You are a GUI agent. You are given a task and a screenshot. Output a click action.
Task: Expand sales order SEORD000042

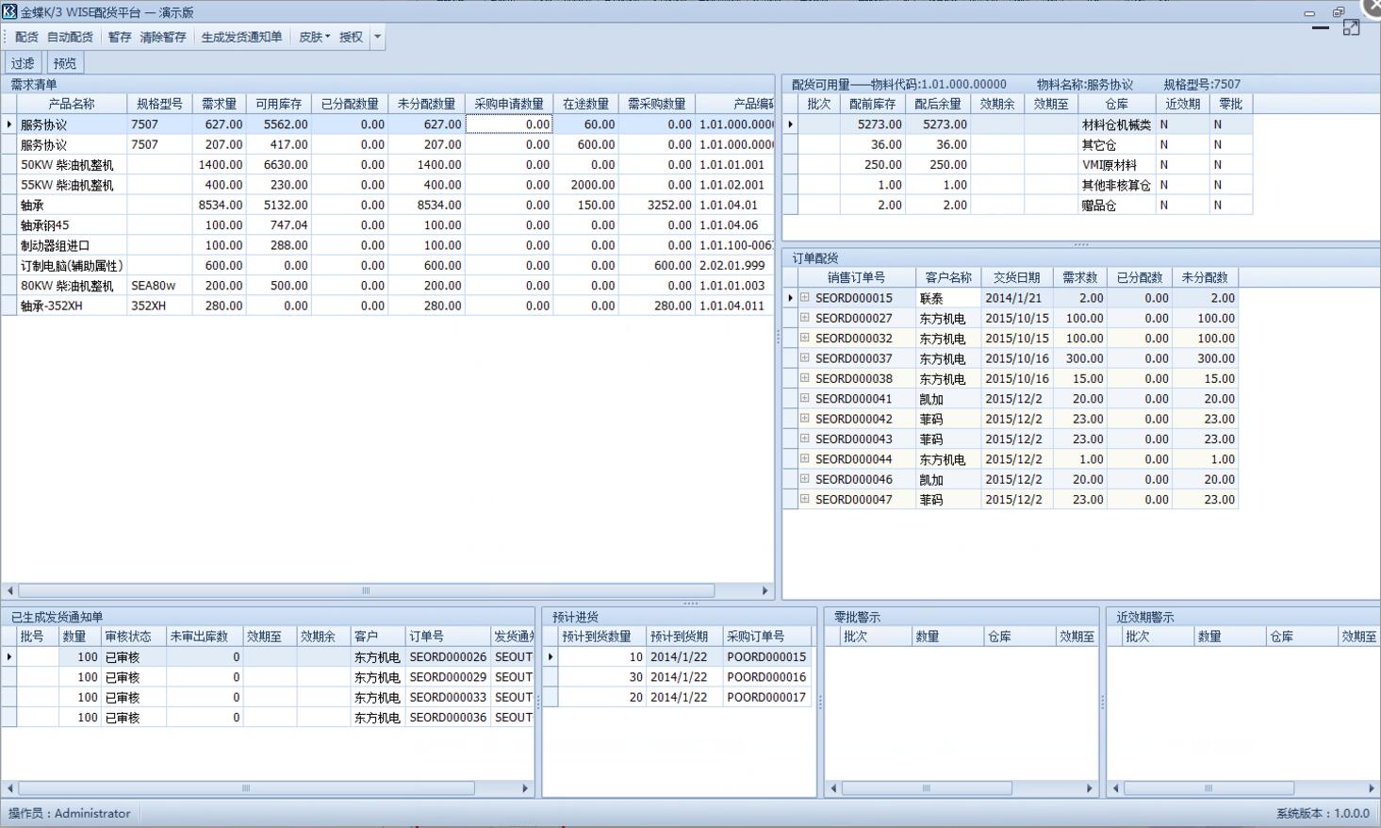point(805,418)
